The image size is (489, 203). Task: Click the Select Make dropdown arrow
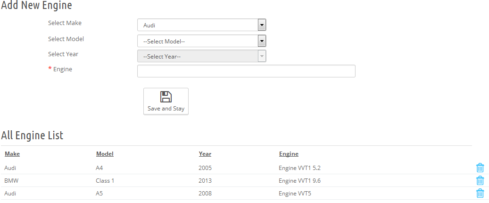[x=262, y=25]
